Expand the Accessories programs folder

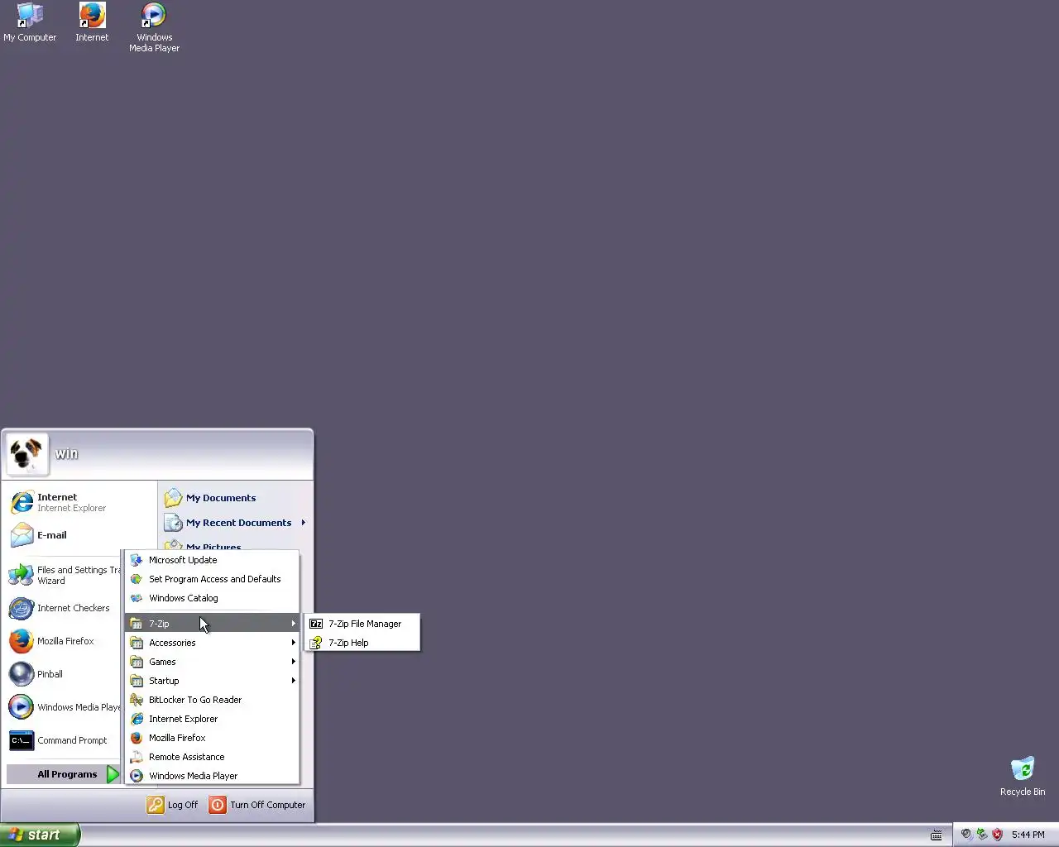coord(213,643)
